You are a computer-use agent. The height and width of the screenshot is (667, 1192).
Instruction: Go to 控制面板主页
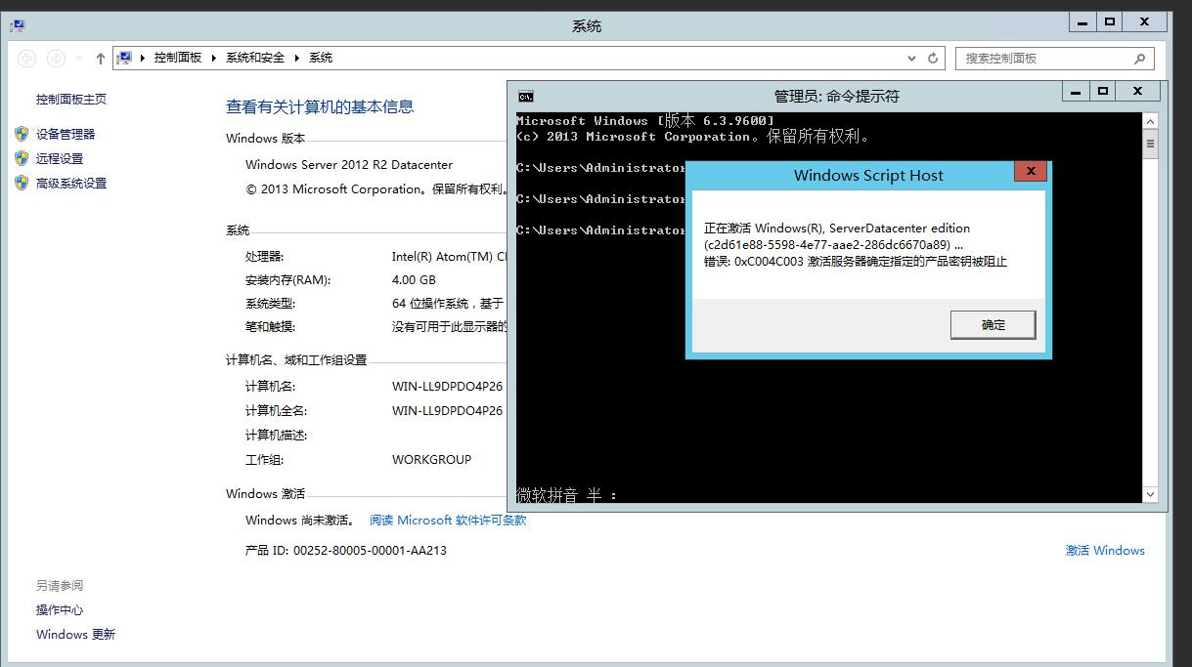[71, 99]
